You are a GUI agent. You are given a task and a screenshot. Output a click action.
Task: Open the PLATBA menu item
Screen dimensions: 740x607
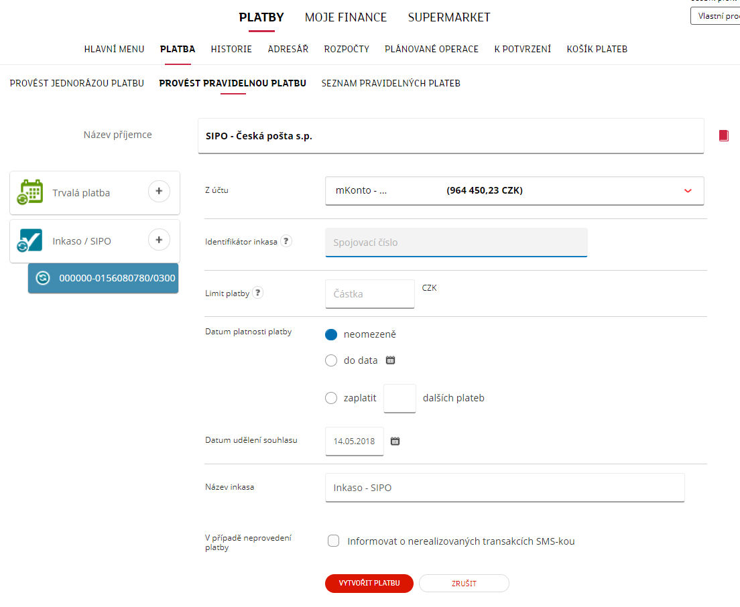178,49
